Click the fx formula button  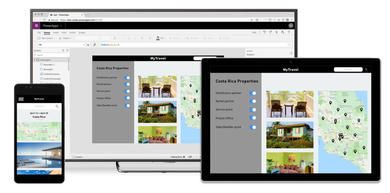(95, 45)
